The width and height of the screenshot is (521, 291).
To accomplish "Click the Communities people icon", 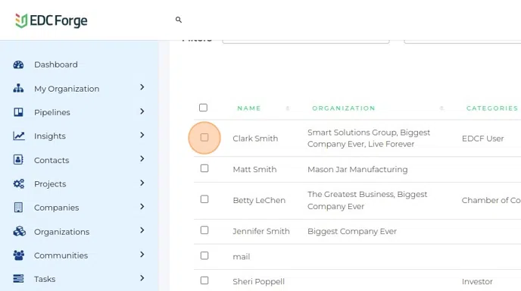I will (19, 255).
